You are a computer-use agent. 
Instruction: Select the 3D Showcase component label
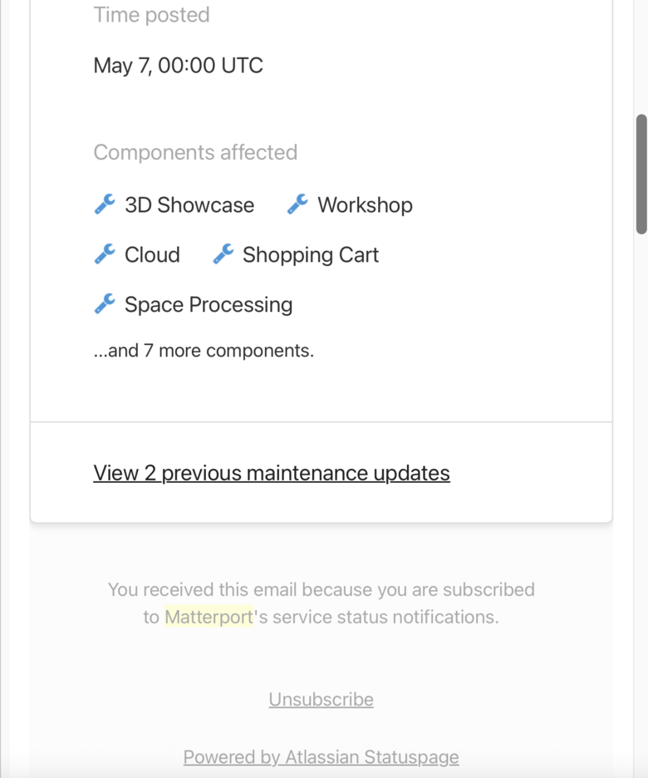[189, 205]
